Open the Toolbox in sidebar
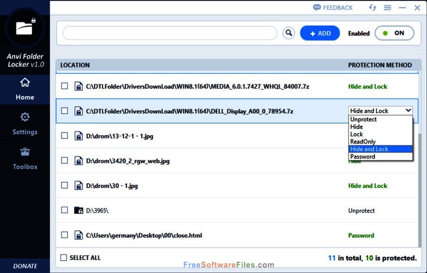The width and height of the screenshot is (427, 273). point(25,159)
